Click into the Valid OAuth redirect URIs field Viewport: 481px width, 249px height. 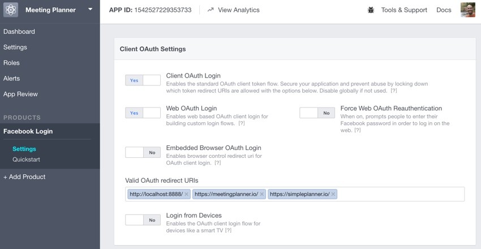[x=295, y=194]
